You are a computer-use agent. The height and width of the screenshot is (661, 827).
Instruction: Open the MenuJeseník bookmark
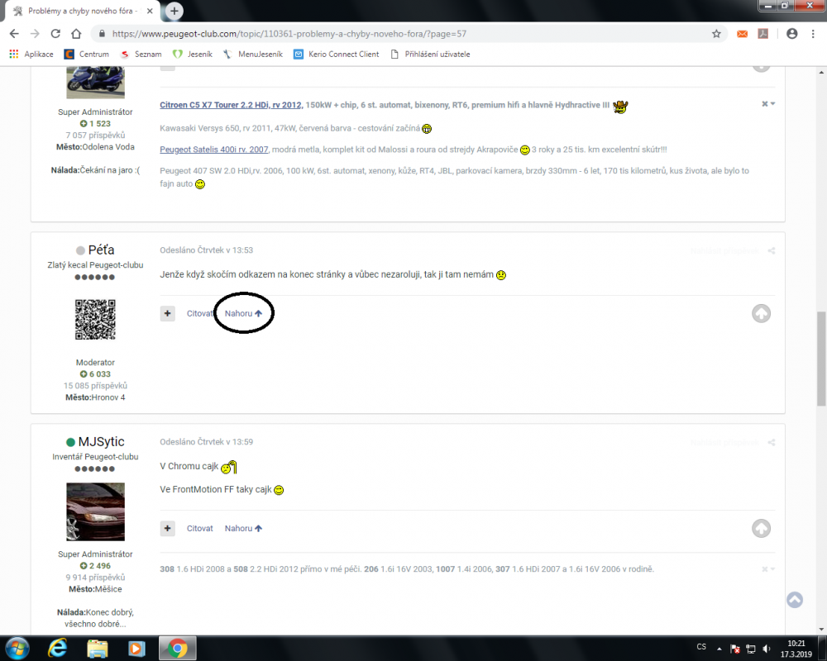coord(253,55)
